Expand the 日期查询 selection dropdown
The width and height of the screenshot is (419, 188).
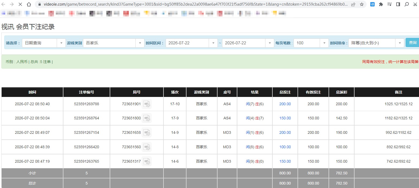coord(61,43)
